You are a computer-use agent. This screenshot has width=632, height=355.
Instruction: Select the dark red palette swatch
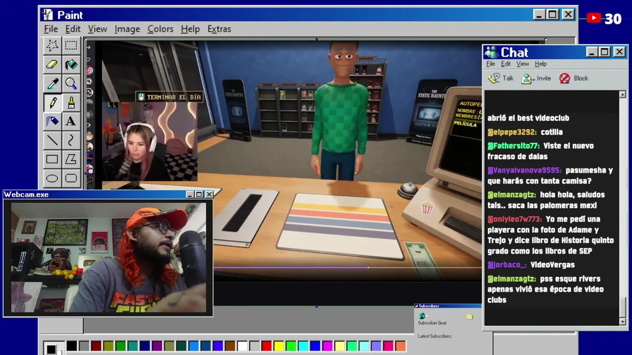96,346
